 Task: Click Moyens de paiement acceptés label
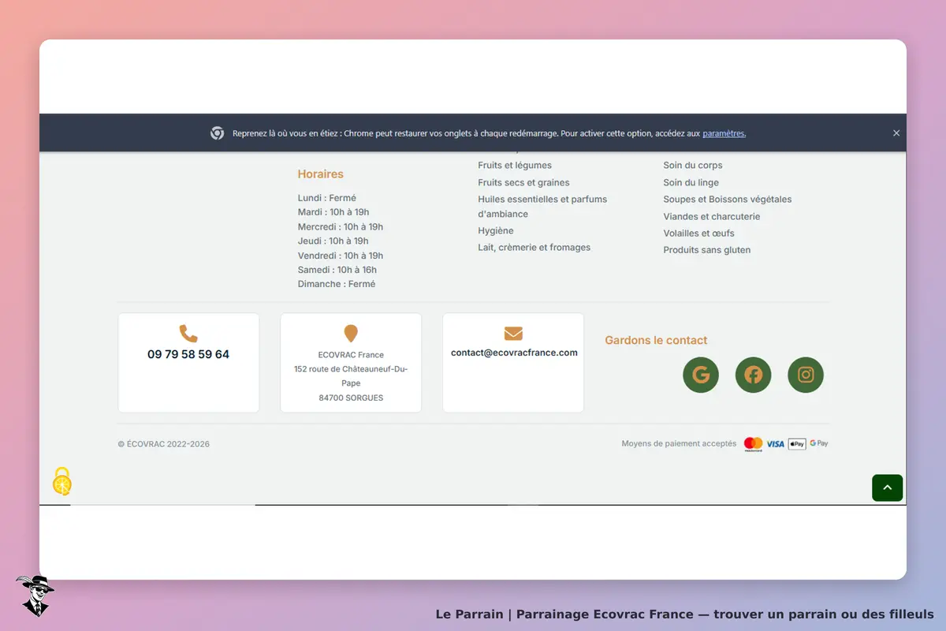pos(679,443)
